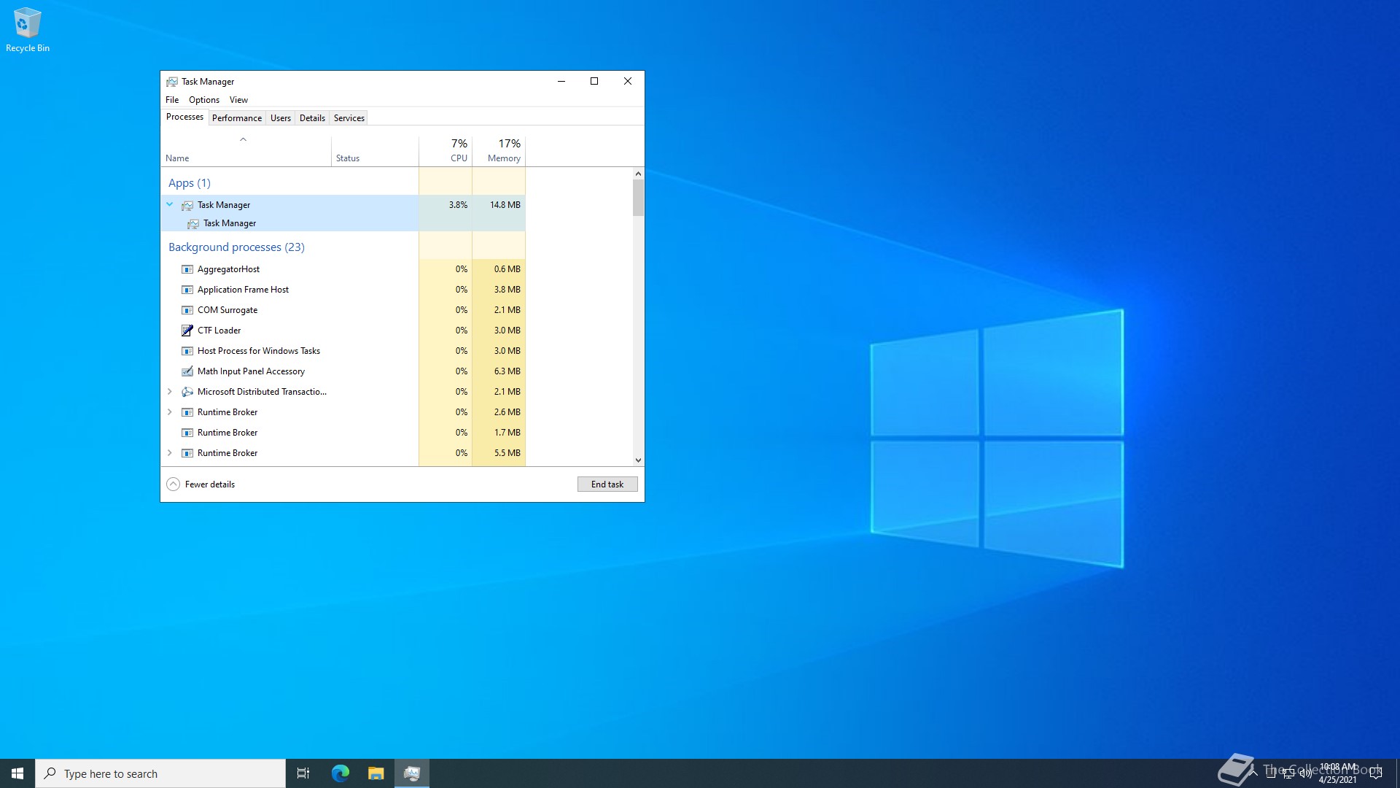Click the 0.6 MB memory value
Image resolution: width=1400 pixels, height=788 pixels.
507,269
